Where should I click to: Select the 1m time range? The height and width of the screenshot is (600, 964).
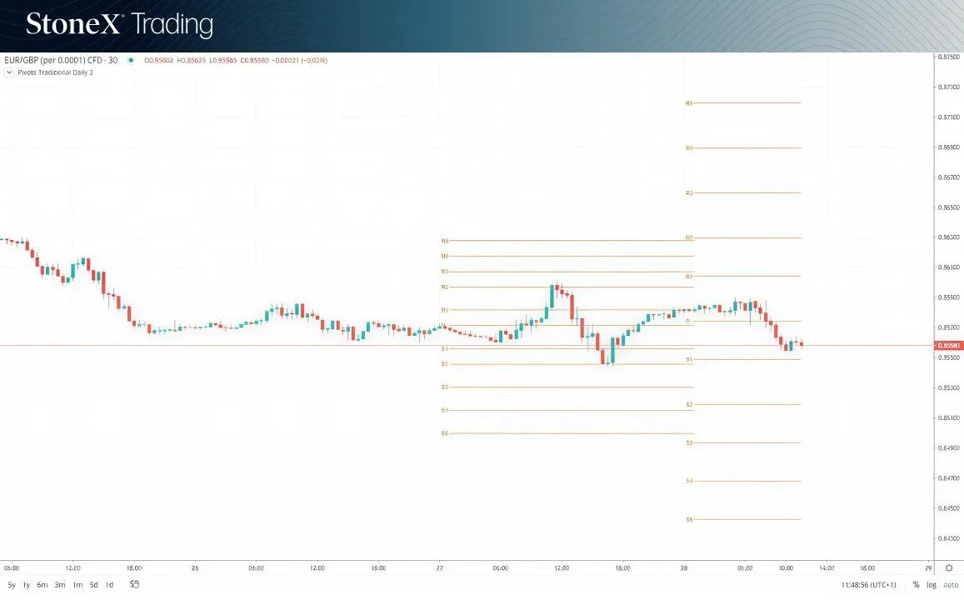[77, 585]
